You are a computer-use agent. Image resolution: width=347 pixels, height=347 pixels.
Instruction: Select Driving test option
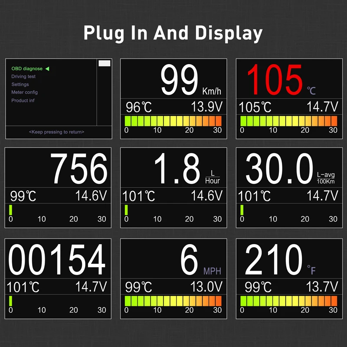pos(23,76)
